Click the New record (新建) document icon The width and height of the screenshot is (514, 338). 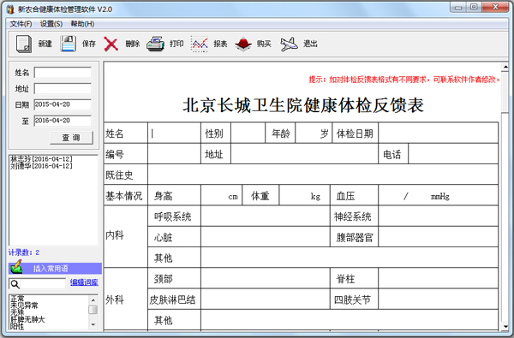click(x=24, y=44)
